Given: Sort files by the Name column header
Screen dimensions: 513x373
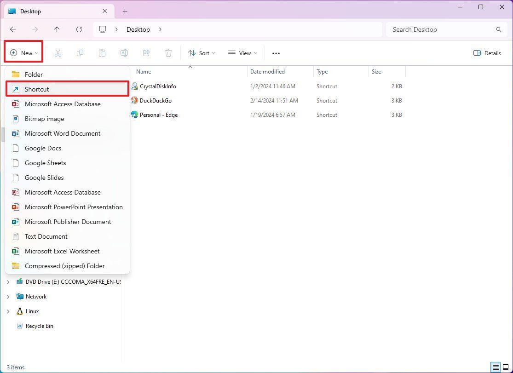Looking at the screenshot, I should pyautogui.click(x=143, y=71).
